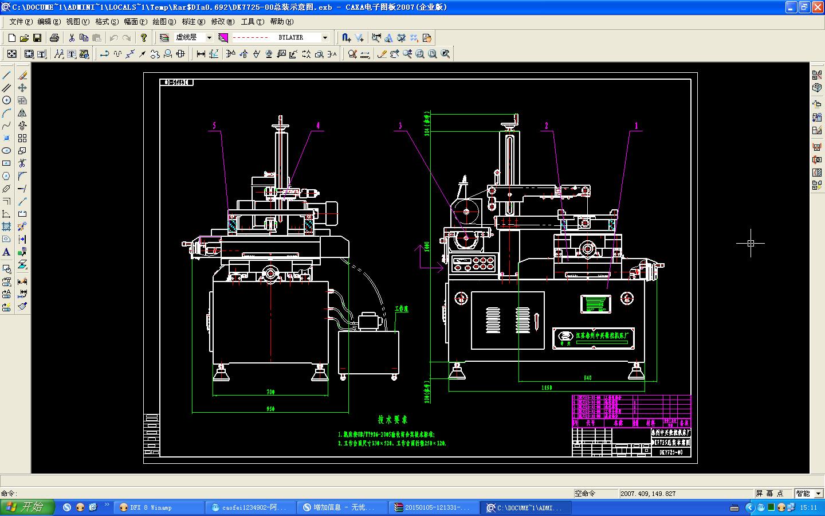The height and width of the screenshot is (516, 825).
Task: Open the file with folder icon
Action: pos(24,38)
